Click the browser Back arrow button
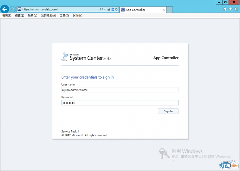240x171 pixels. click(4, 9)
